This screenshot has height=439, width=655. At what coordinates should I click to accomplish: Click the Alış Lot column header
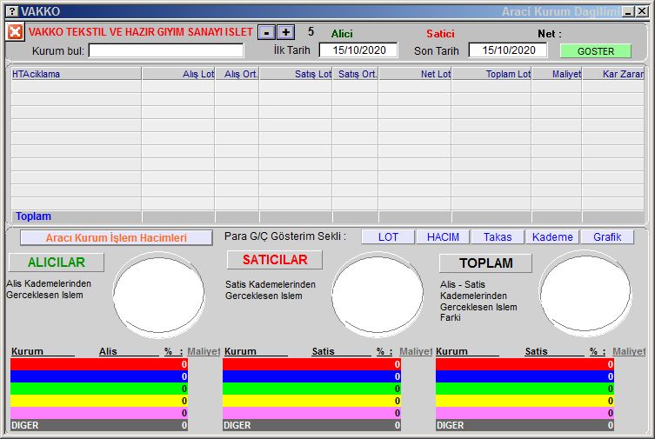point(178,74)
